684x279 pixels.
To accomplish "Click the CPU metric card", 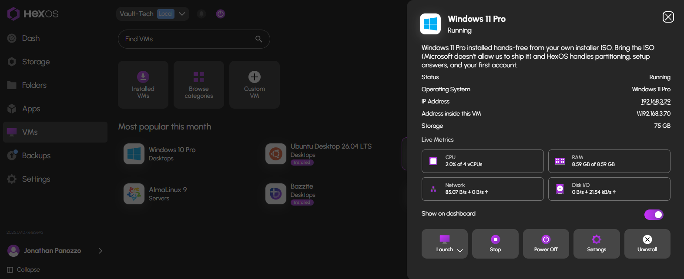I will coord(483,161).
